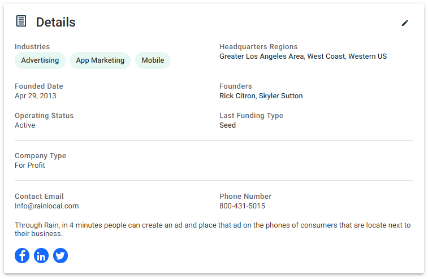Click the document icon beside Details
The height and width of the screenshot is (279, 428).
coord(21,22)
